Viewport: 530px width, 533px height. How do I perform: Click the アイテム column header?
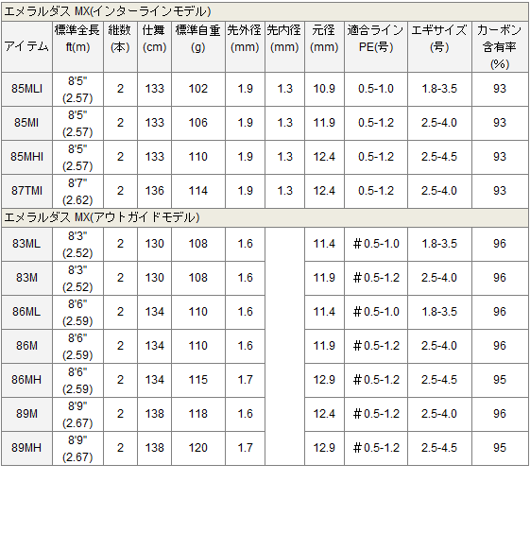point(26,46)
